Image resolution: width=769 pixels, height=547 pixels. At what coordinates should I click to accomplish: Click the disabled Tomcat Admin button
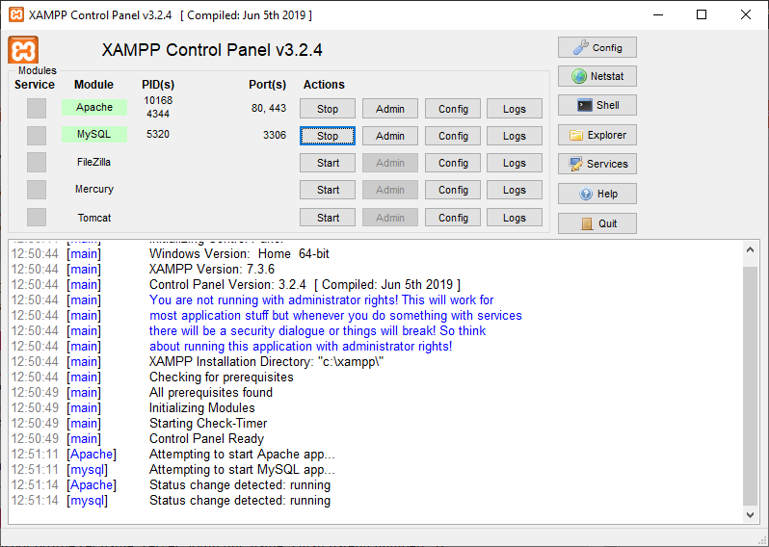pos(390,218)
